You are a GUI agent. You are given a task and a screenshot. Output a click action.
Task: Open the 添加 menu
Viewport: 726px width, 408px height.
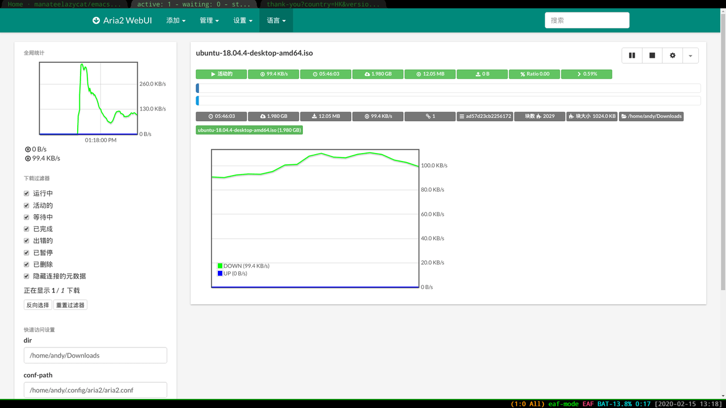(176, 20)
